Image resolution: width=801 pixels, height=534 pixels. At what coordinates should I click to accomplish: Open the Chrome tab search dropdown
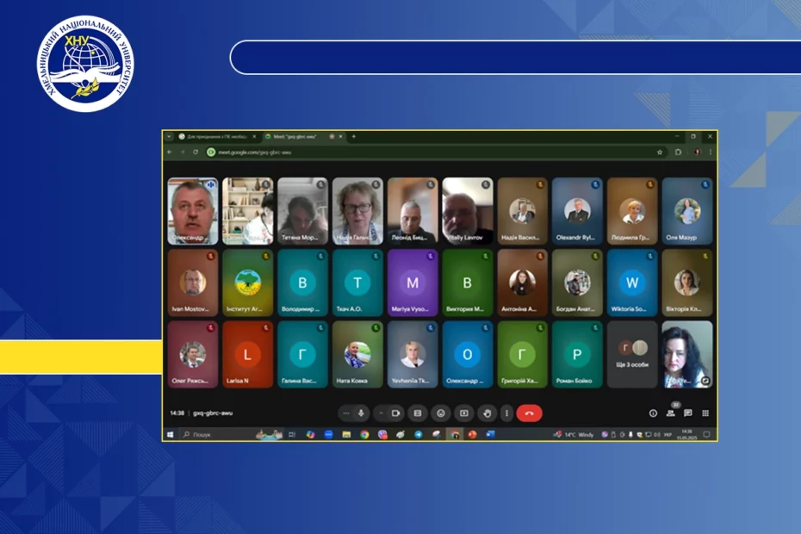pos(169,136)
